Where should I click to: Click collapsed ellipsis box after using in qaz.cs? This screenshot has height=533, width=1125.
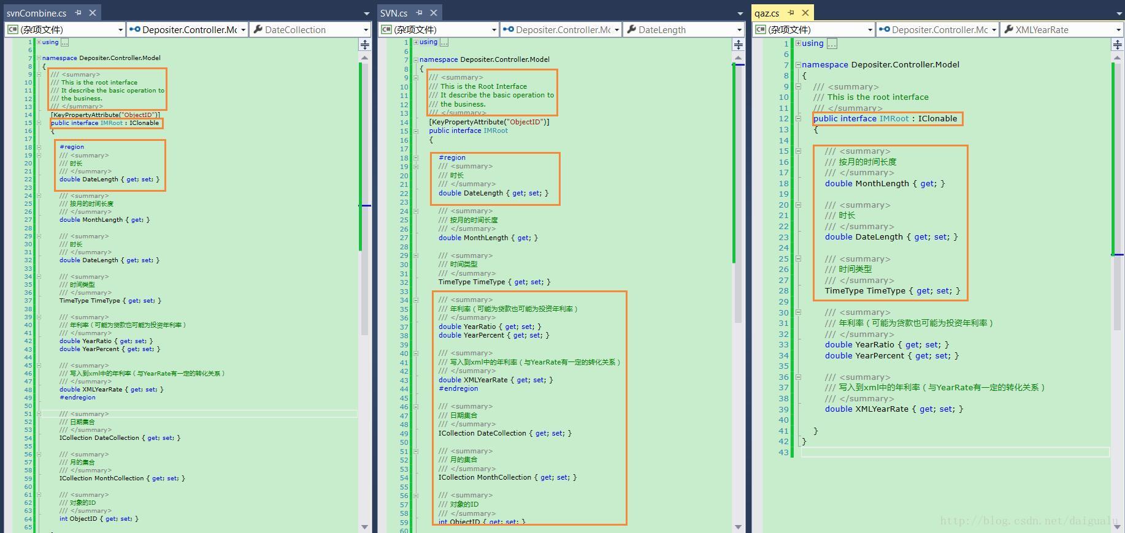(832, 43)
